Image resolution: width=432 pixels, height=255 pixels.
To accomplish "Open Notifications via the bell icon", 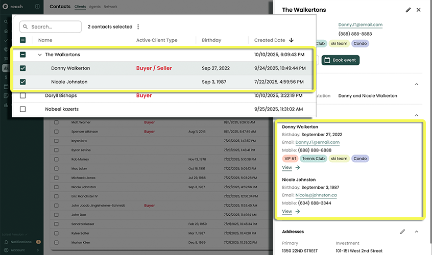I will (6, 242).
